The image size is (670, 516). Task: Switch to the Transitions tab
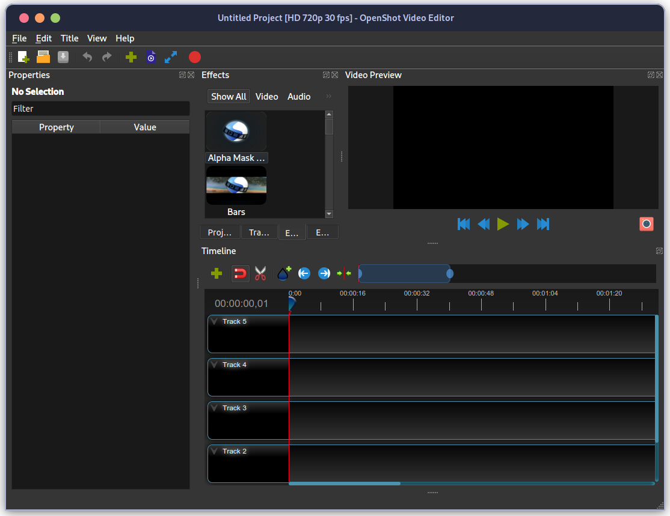tap(259, 231)
